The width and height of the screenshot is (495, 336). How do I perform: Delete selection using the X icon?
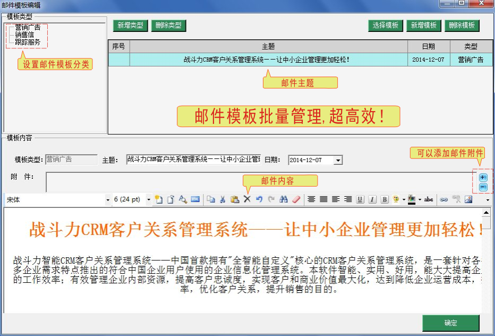tap(247, 199)
